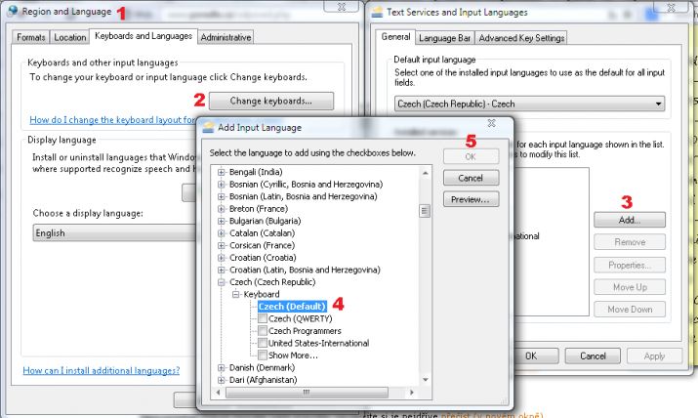Click the language list scroll down arrow
This screenshot has height=418, width=698.
[x=425, y=380]
